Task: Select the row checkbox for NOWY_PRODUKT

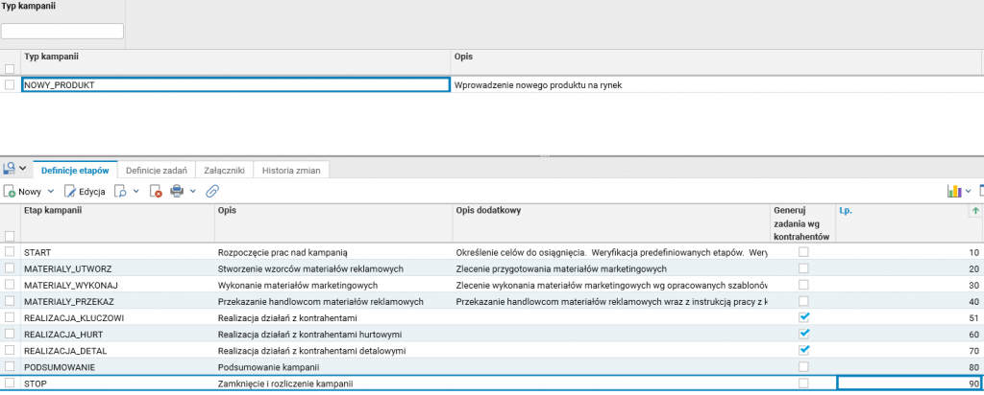Action: [10, 85]
